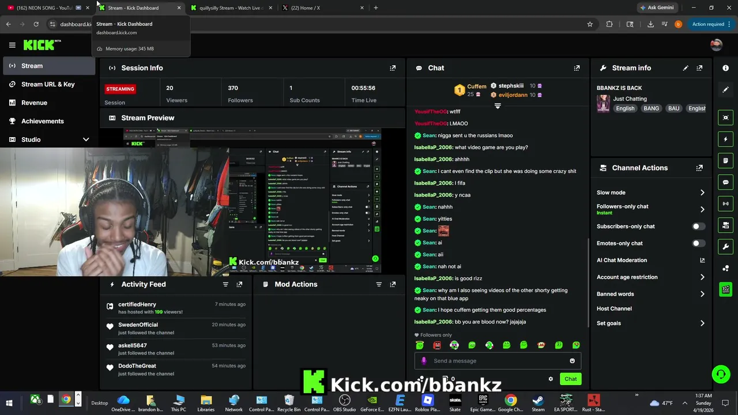The height and width of the screenshot is (415, 738).
Task: Expand the Studio sidebar section
Action: (86, 139)
